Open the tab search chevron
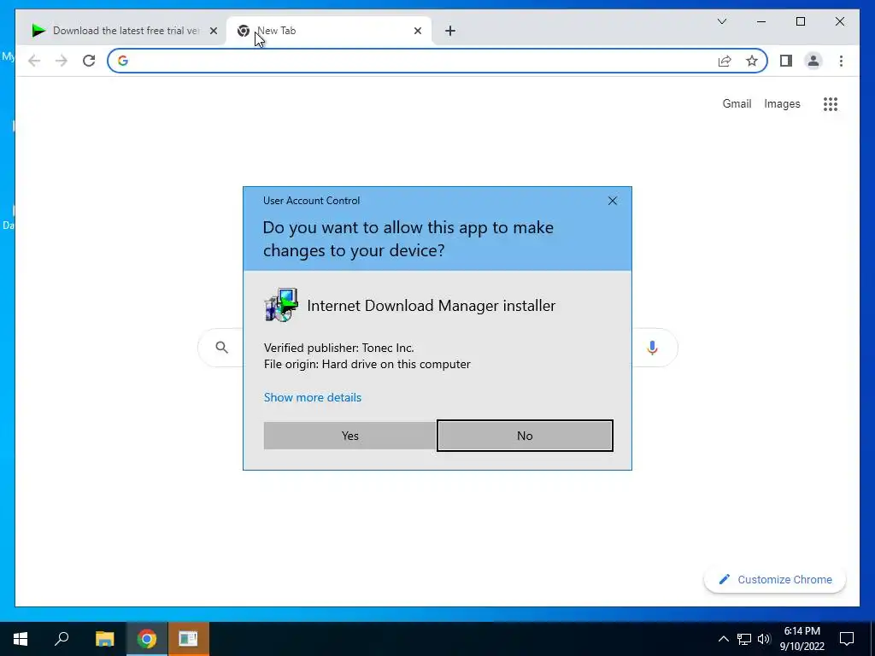The height and width of the screenshot is (656, 875). tap(721, 21)
